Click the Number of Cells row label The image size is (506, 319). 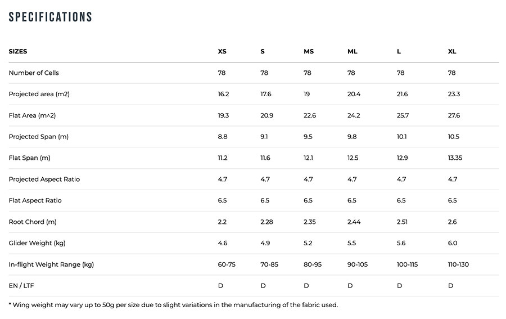pyautogui.click(x=34, y=73)
